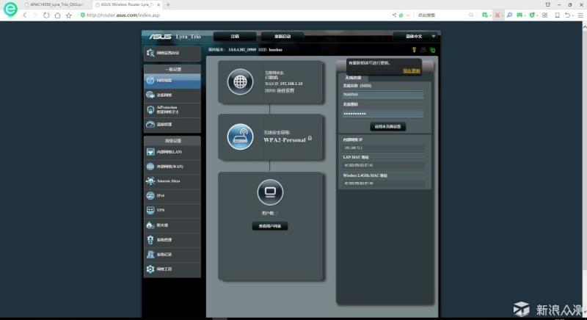Open the WAN settings sidebar item
Screen dimensions: 587x320
[x=172, y=167]
